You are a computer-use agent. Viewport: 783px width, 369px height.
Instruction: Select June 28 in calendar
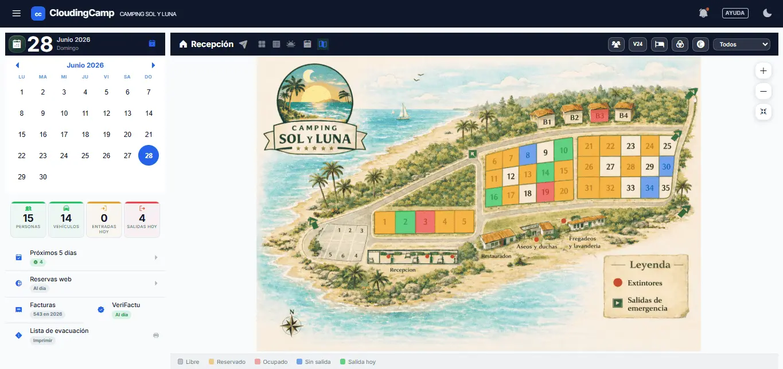point(149,156)
